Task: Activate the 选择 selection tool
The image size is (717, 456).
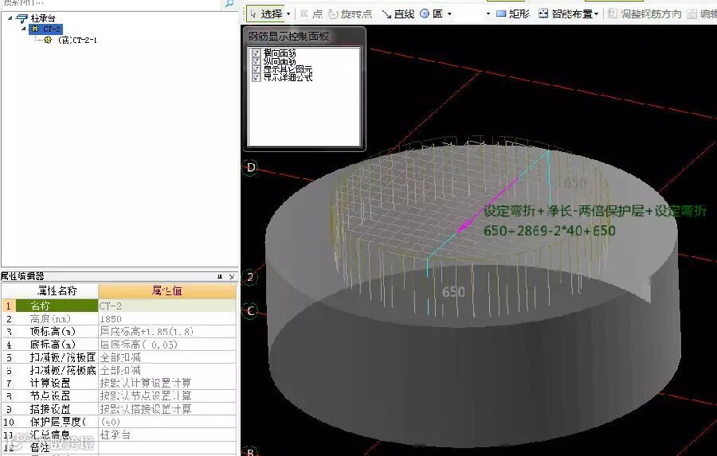Action: click(267, 14)
